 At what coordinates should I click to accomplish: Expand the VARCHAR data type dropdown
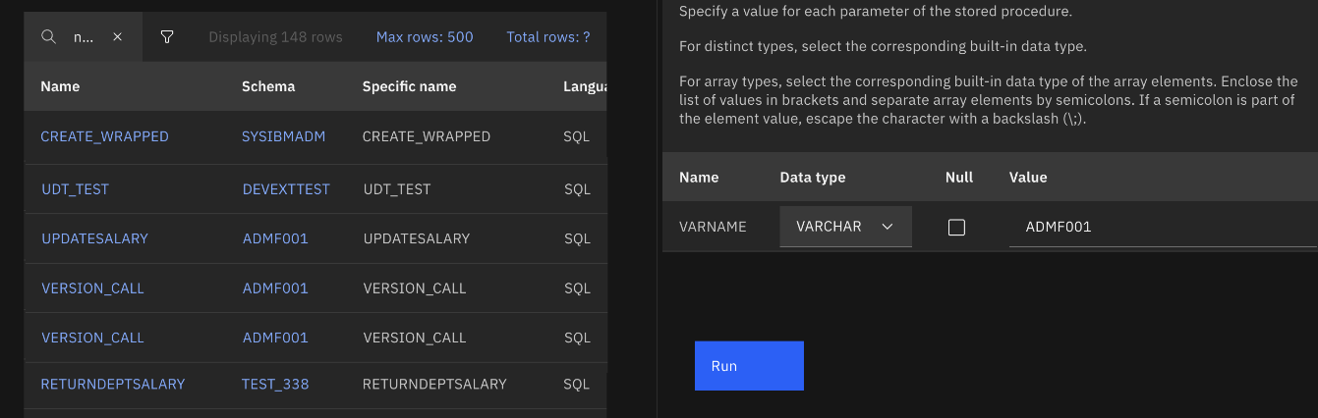pyautogui.click(x=845, y=227)
